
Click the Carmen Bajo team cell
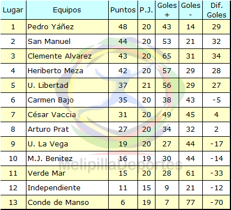click(x=67, y=100)
